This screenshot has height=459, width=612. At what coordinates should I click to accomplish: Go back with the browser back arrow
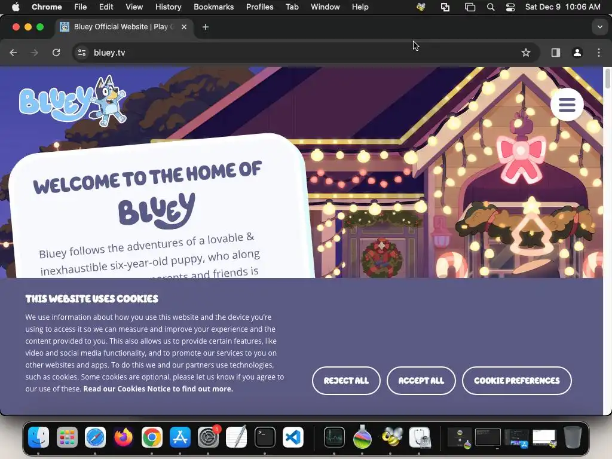[13, 53]
